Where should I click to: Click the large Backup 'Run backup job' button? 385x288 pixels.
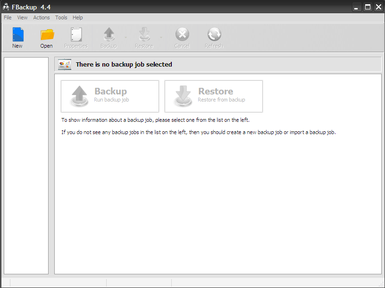click(x=110, y=96)
